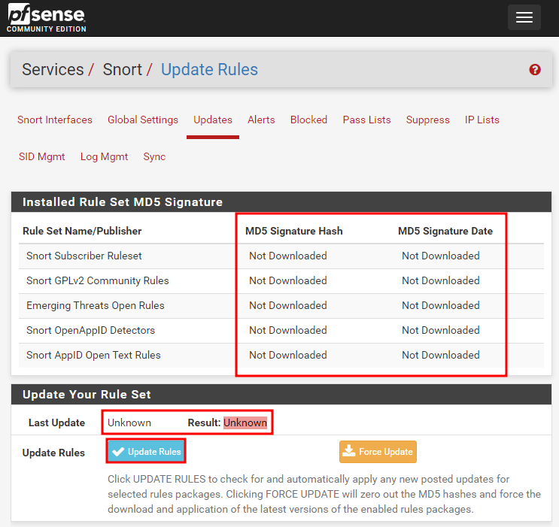Click the Update Rules breadcrumb link
The image size is (559, 527).
click(209, 70)
